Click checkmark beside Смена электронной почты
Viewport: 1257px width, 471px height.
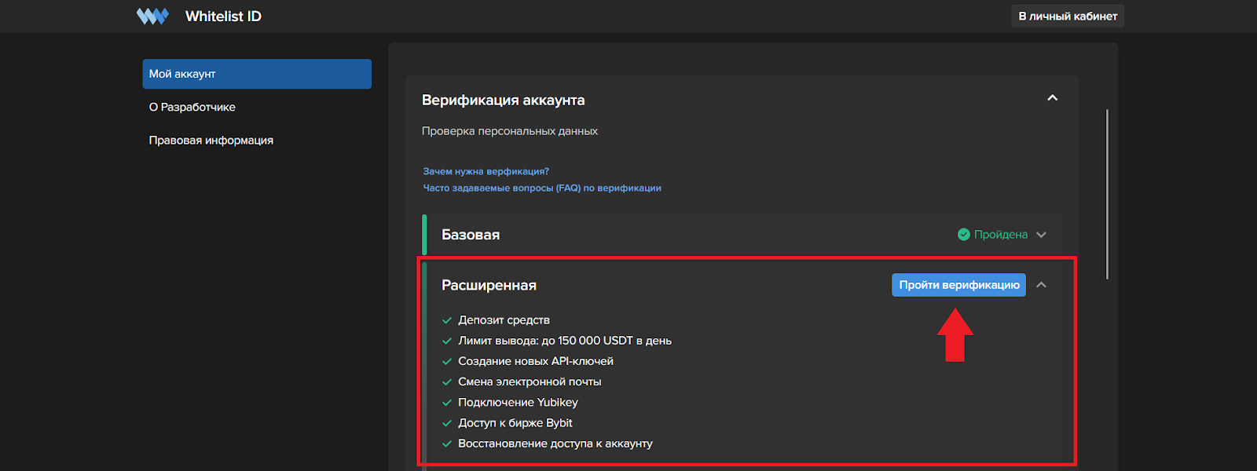[447, 382]
